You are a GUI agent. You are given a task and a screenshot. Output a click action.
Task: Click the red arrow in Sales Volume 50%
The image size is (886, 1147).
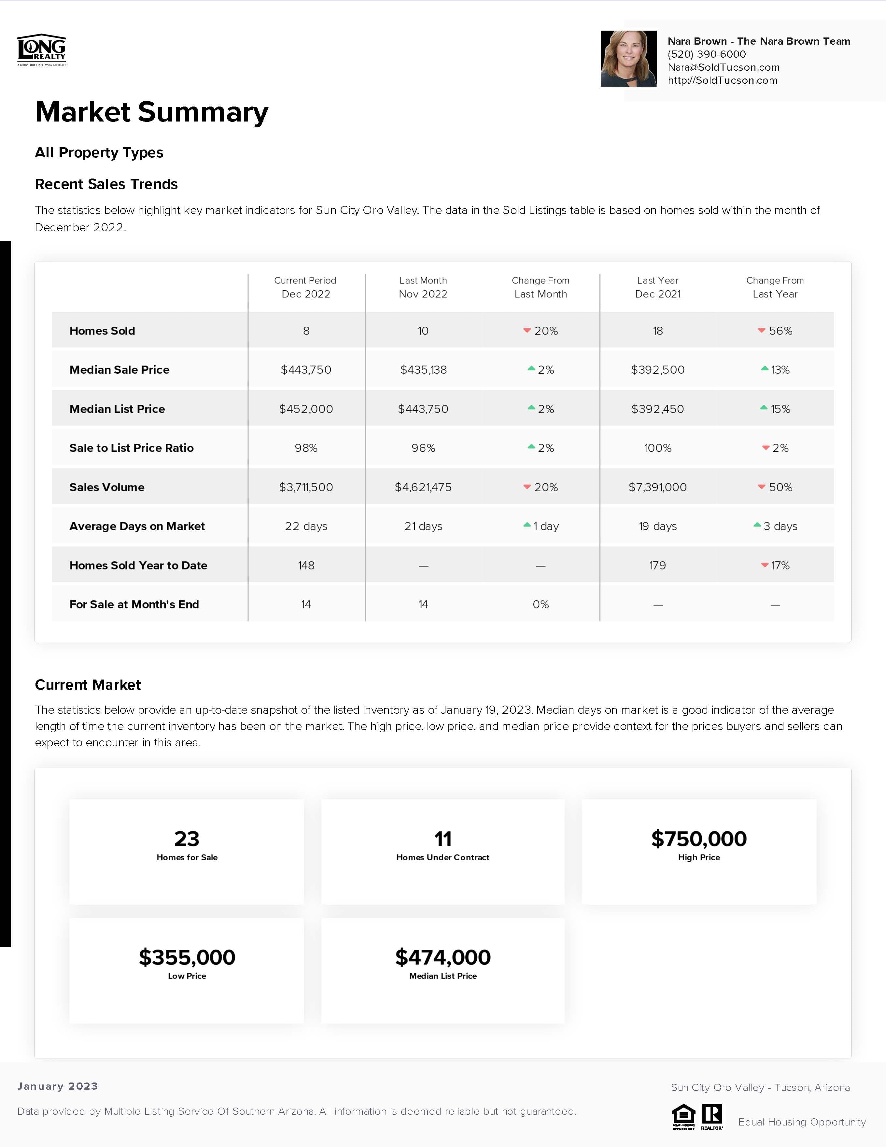[761, 487]
